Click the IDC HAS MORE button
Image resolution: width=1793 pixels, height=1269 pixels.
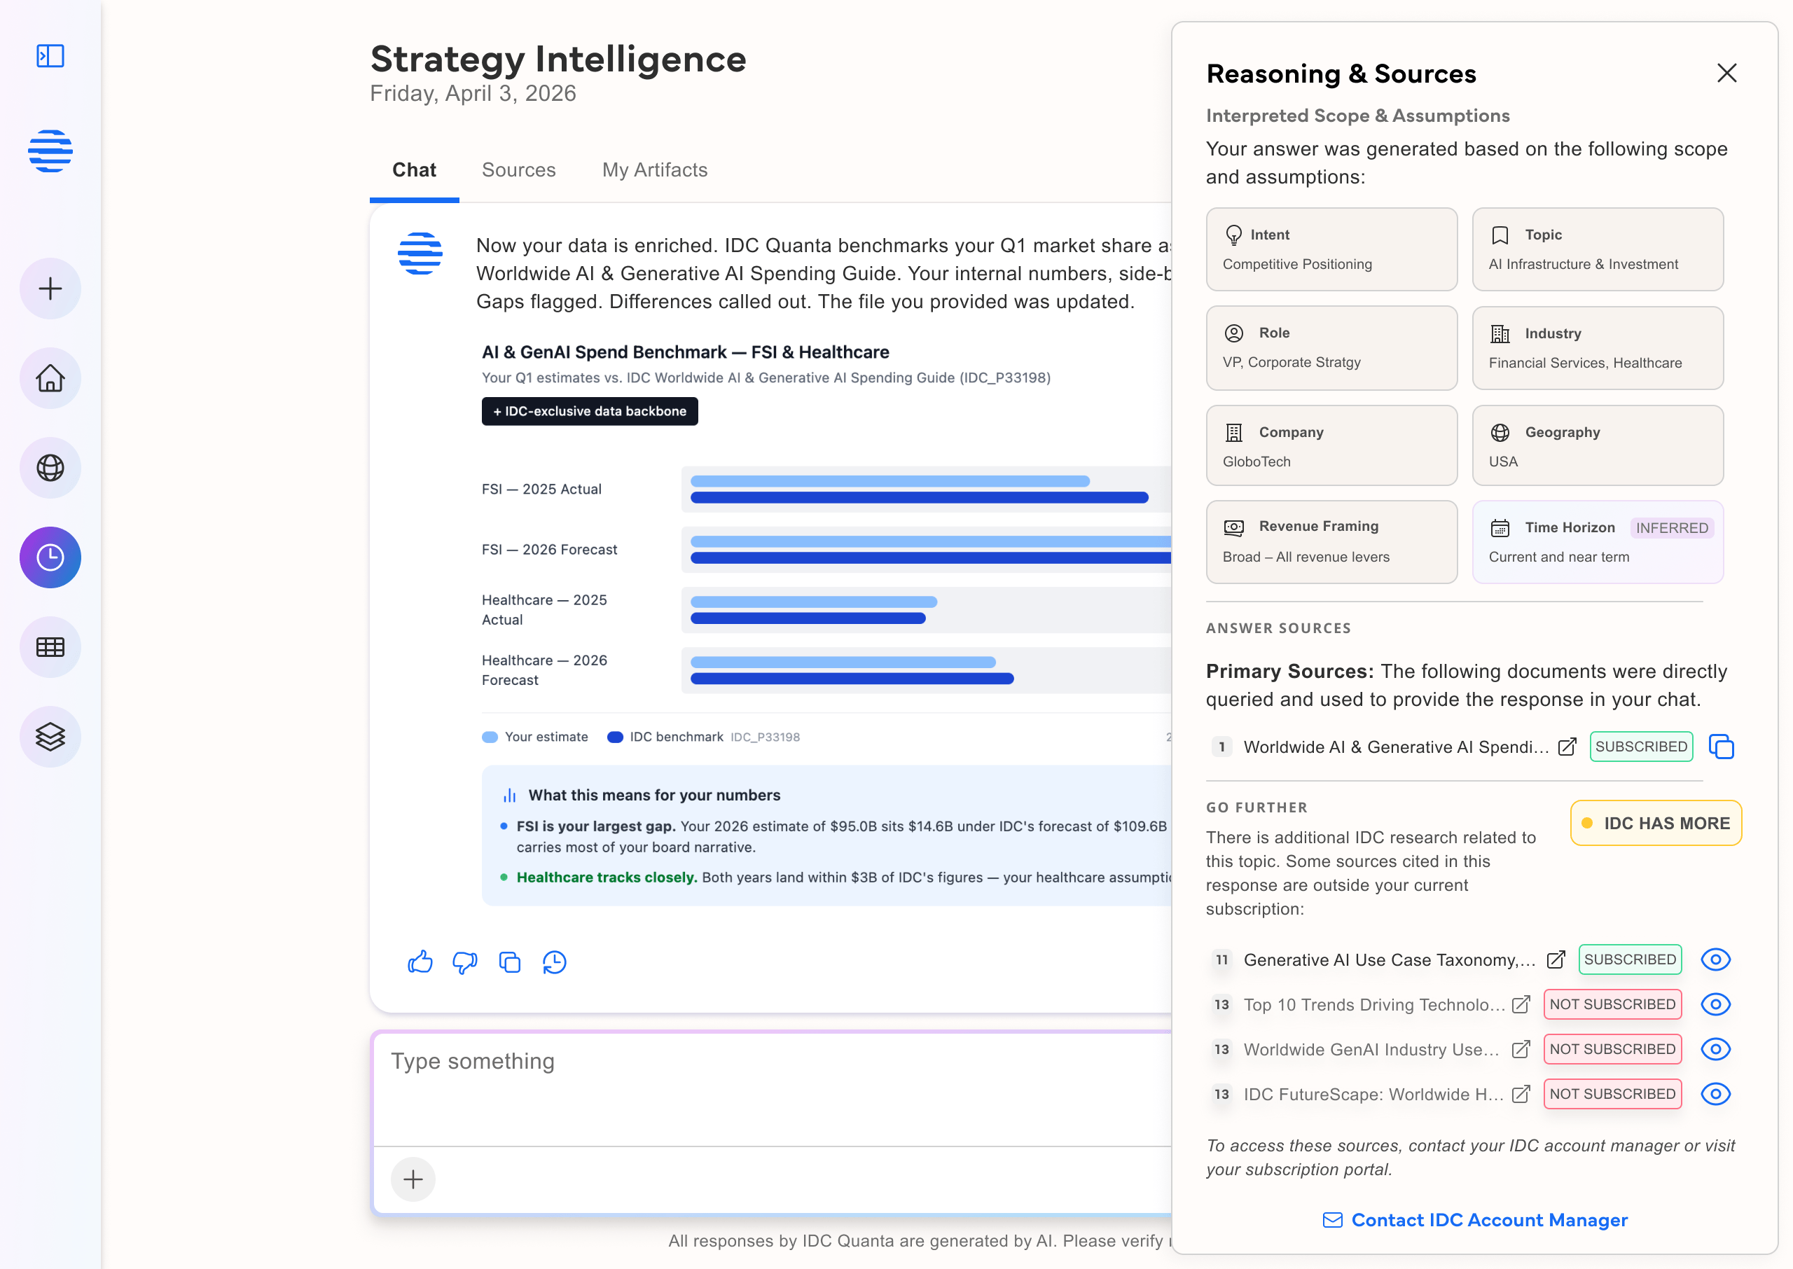tap(1656, 823)
